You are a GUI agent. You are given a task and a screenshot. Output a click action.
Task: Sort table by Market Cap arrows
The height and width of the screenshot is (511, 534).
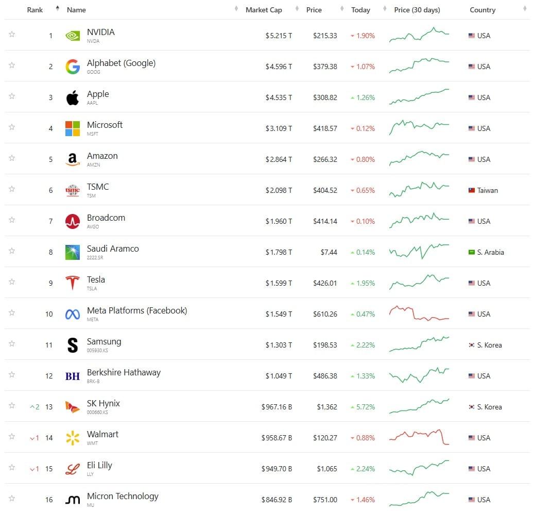[297, 9]
